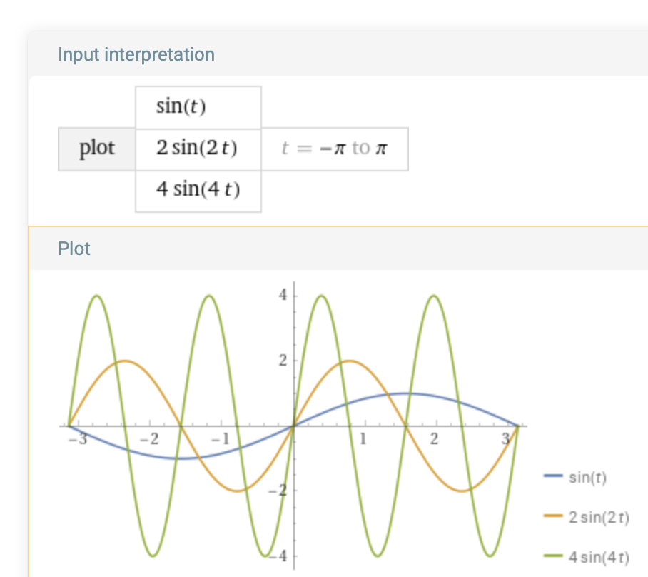648x577 pixels.
Task: Select the 2 sin(2t) legend text label
Action: 599,517
